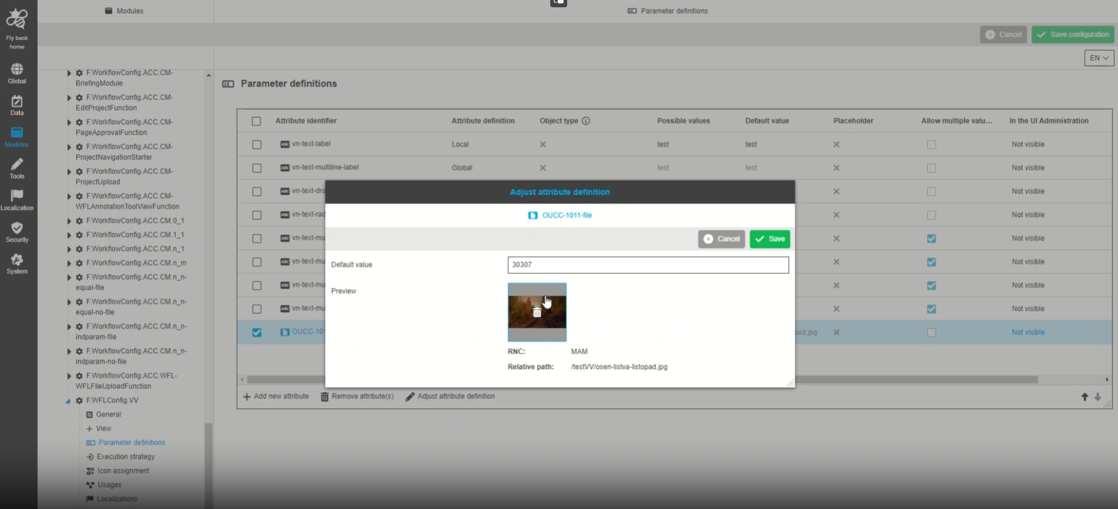Switch to the Parameter definitions top tab
This screenshot has height=509, width=1118.
coord(667,11)
